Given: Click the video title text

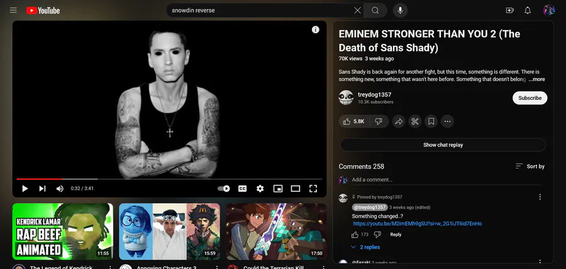Looking at the screenshot, I should coord(429,41).
